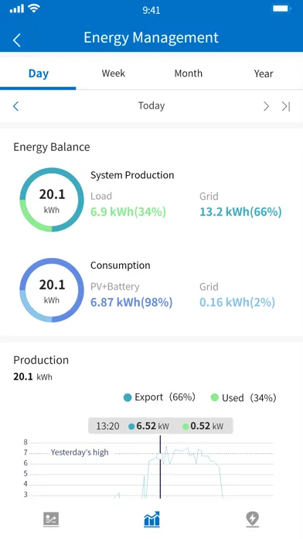Tap the back arrow in header

pos(17,39)
